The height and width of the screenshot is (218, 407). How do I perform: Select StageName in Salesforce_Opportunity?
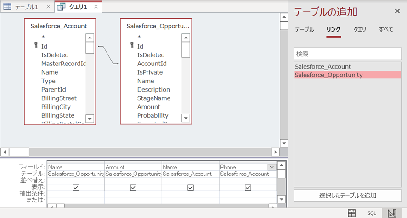154,98
